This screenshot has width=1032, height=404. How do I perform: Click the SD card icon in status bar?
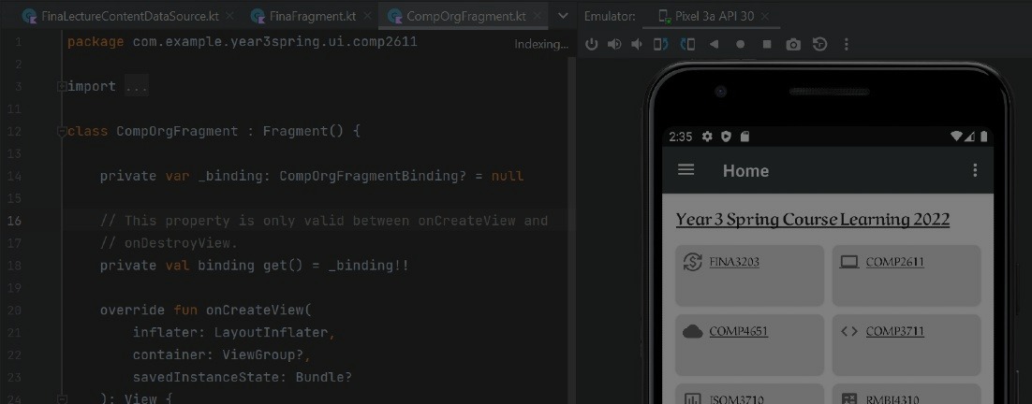[x=745, y=137]
